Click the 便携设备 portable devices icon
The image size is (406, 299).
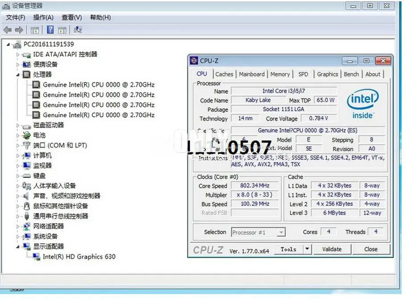pos(27,64)
